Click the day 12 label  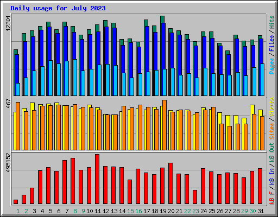(106, 211)
